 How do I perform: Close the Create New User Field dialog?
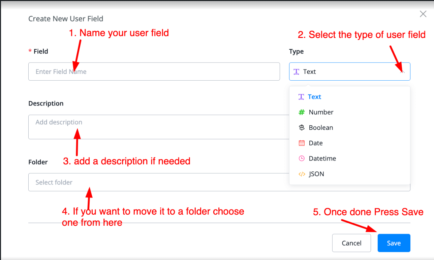coord(423,14)
